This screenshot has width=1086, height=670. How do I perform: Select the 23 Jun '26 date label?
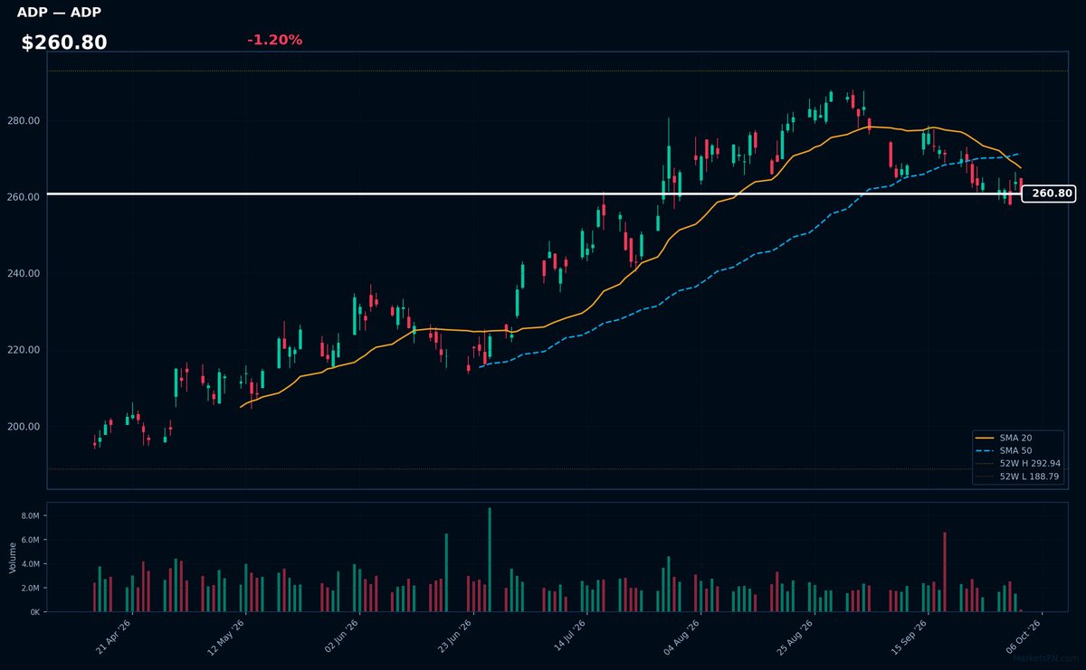click(455, 637)
